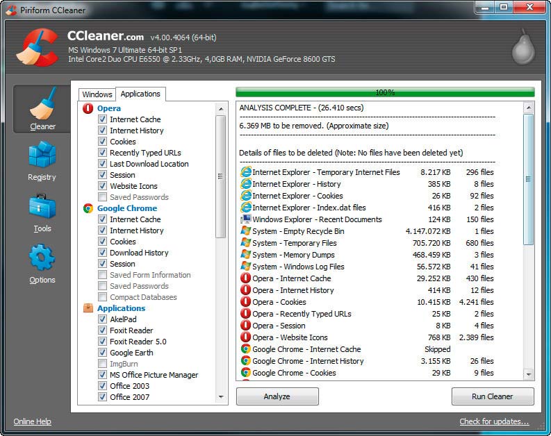Click the 4.241 files count
The height and width of the screenshot is (436, 551).
476,302
